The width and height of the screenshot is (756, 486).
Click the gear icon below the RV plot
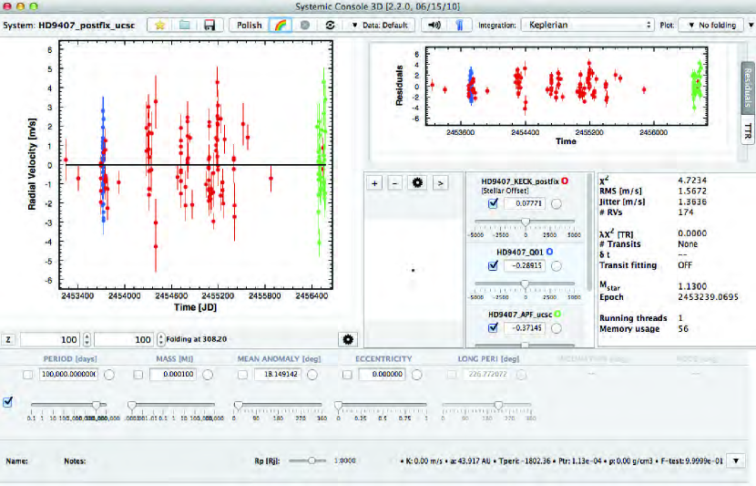[346, 339]
